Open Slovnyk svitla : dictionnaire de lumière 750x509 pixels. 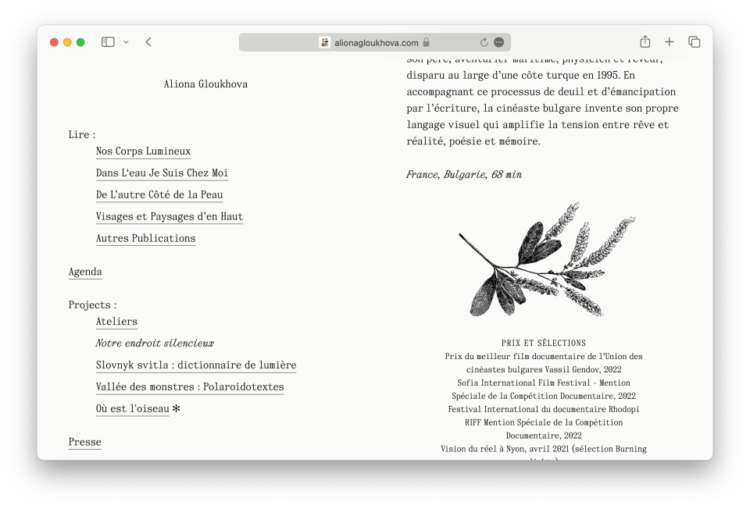(x=196, y=365)
